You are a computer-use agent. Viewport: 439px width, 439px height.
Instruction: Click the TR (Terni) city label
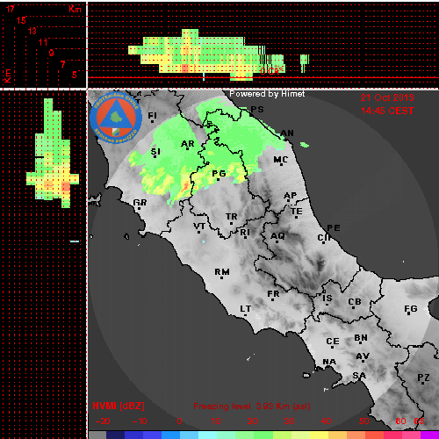click(x=232, y=217)
